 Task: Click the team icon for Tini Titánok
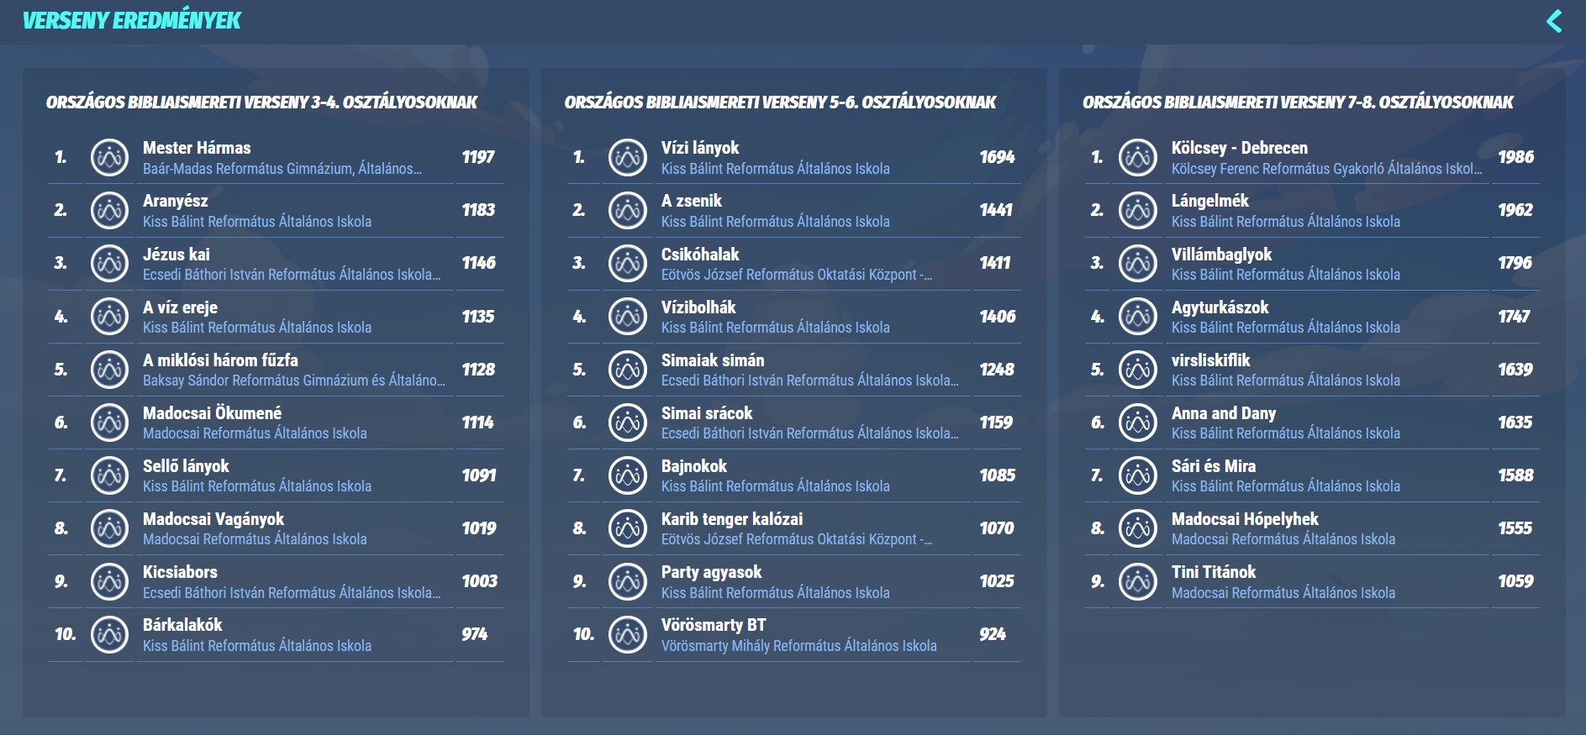(1138, 582)
